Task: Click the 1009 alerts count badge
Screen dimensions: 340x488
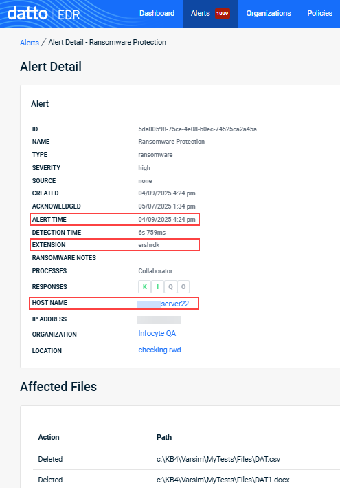Action: coord(223,13)
